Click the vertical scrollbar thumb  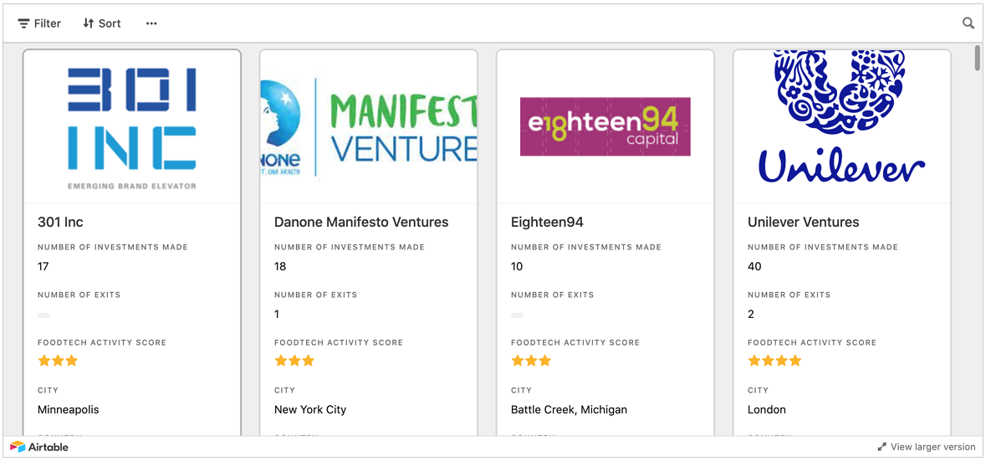tap(978, 59)
